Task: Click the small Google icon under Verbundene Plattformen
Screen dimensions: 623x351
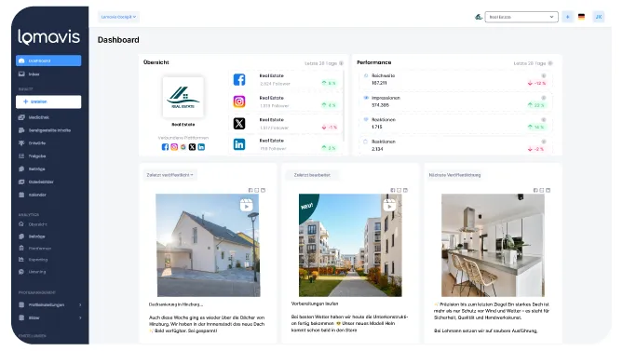Action: (183, 147)
